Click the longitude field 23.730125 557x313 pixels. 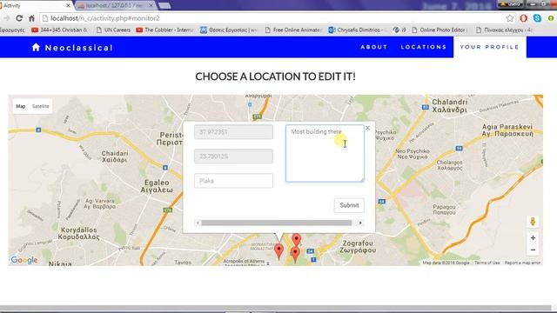click(233, 156)
